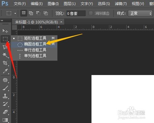
Task: Select the Magic Wand tool
Action: tap(5, 55)
